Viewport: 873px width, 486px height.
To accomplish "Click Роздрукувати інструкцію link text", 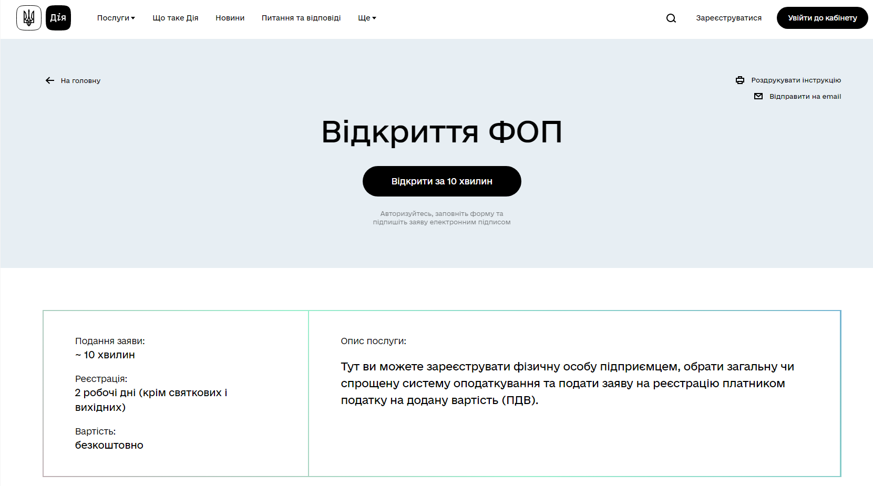I will pyautogui.click(x=796, y=80).
